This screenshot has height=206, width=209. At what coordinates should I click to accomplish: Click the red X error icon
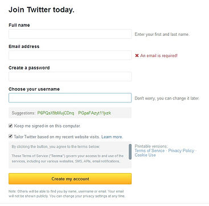click(137, 56)
